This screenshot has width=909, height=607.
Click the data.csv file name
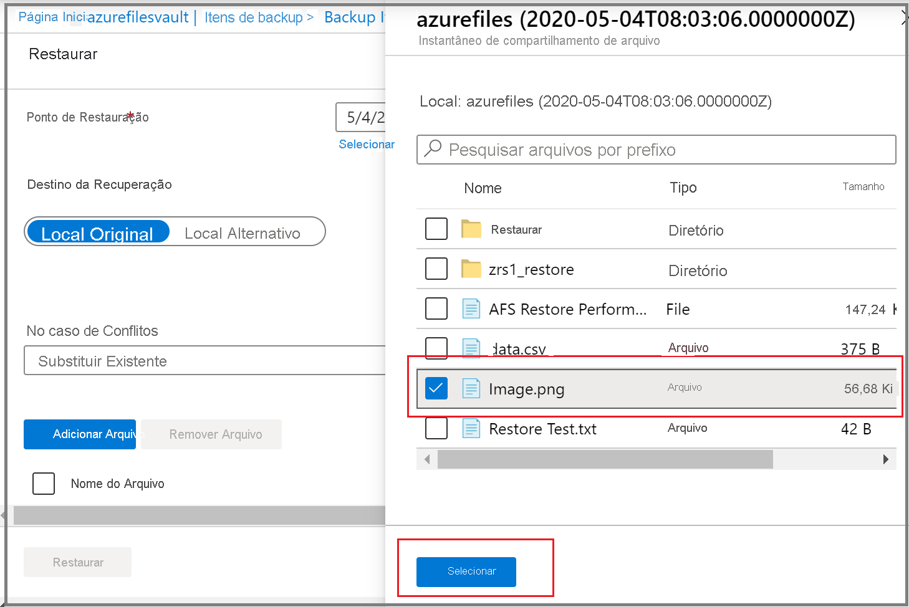(518, 348)
